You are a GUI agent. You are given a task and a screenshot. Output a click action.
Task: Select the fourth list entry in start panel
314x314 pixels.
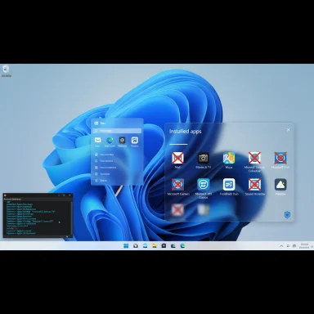[102, 174]
